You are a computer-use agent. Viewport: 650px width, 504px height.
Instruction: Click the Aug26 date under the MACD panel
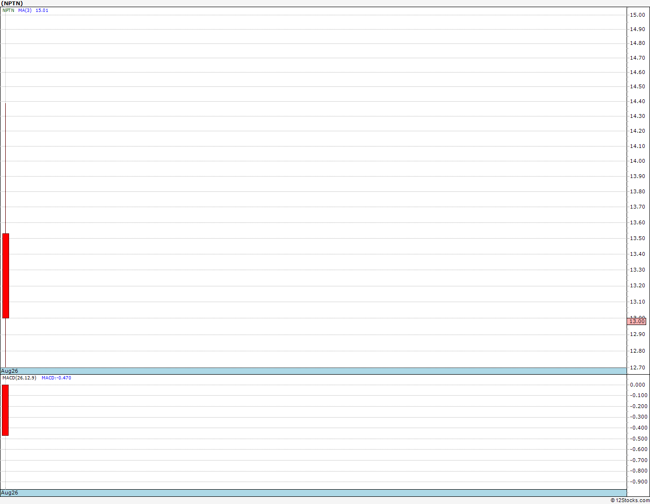10,493
